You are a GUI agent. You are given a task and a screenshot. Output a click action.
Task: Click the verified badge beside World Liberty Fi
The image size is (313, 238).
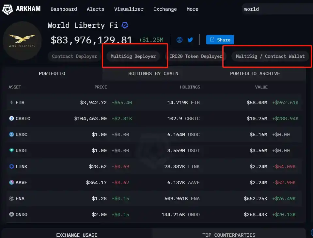pyautogui.click(x=125, y=25)
